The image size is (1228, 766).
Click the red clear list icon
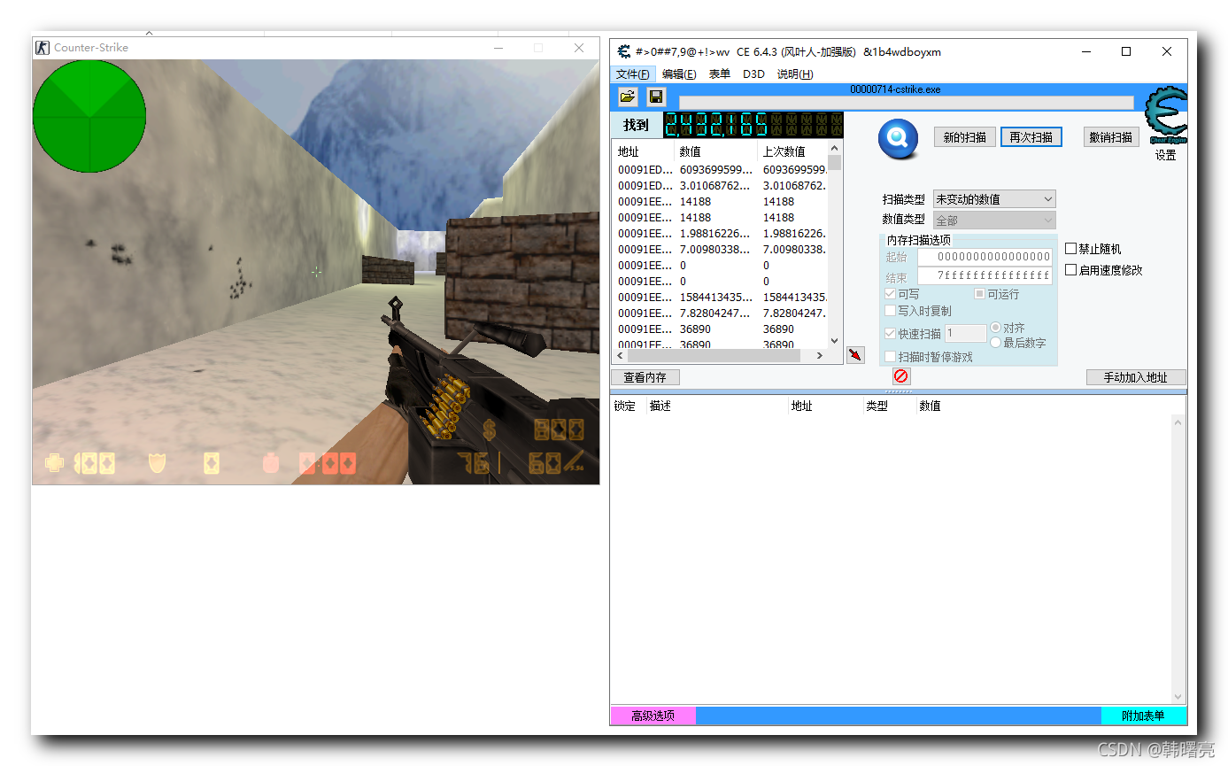(x=901, y=376)
